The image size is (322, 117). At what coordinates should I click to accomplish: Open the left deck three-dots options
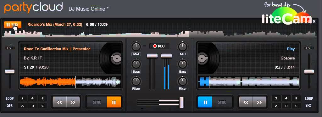tap(9, 45)
